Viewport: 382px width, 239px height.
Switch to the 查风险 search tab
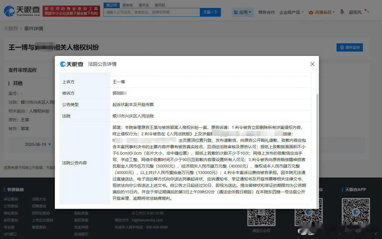click(160, 5)
